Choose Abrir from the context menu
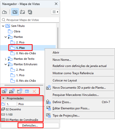The width and height of the screenshot is (115, 129). click(56, 53)
